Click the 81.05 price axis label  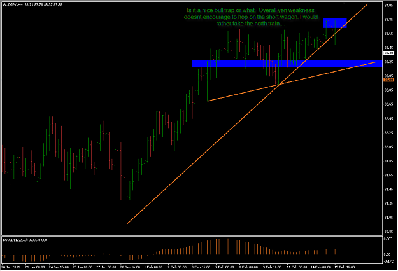click(389, 218)
